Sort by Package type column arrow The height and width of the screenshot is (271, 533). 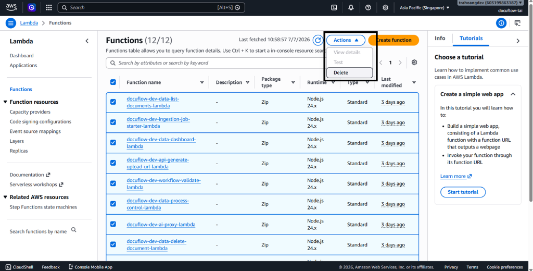point(293,82)
